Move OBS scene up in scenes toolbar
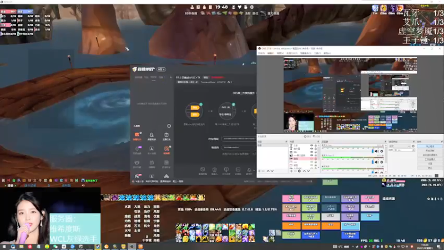The width and height of the screenshot is (444, 250). point(268,171)
